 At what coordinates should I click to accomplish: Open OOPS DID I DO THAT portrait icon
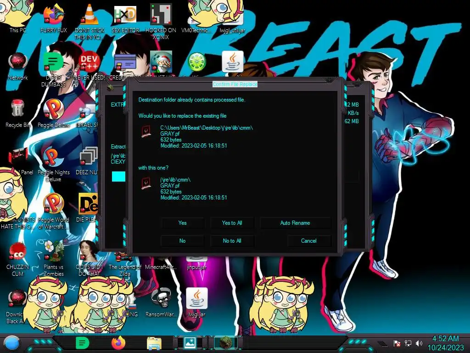point(90,259)
